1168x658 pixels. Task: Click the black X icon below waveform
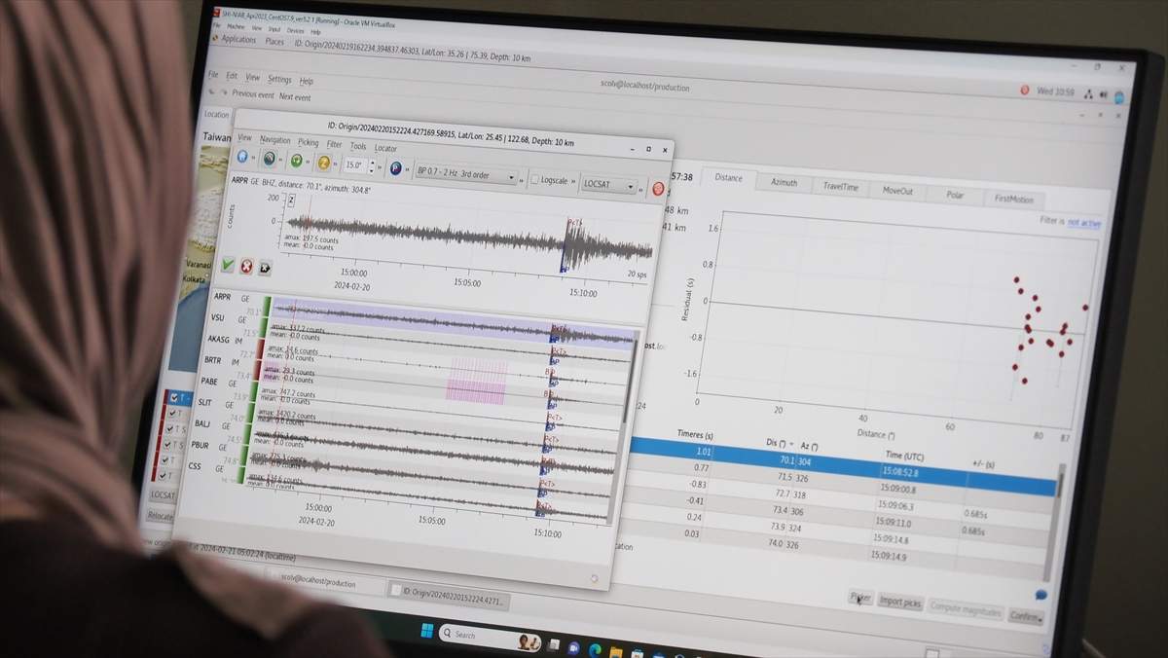pyautogui.click(x=265, y=269)
